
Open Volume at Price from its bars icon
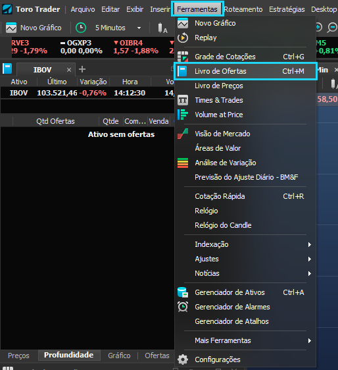(x=183, y=115)
